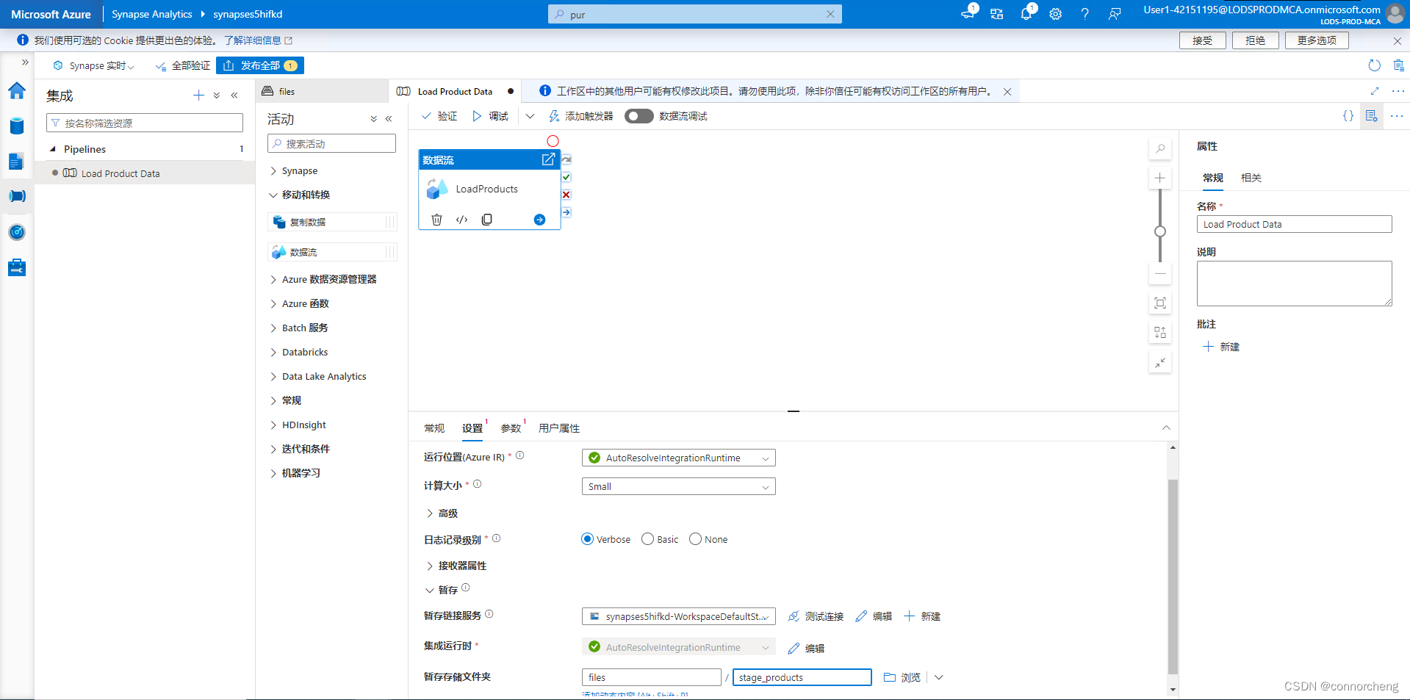Open Azure notifications bell

pos(1026,14)
